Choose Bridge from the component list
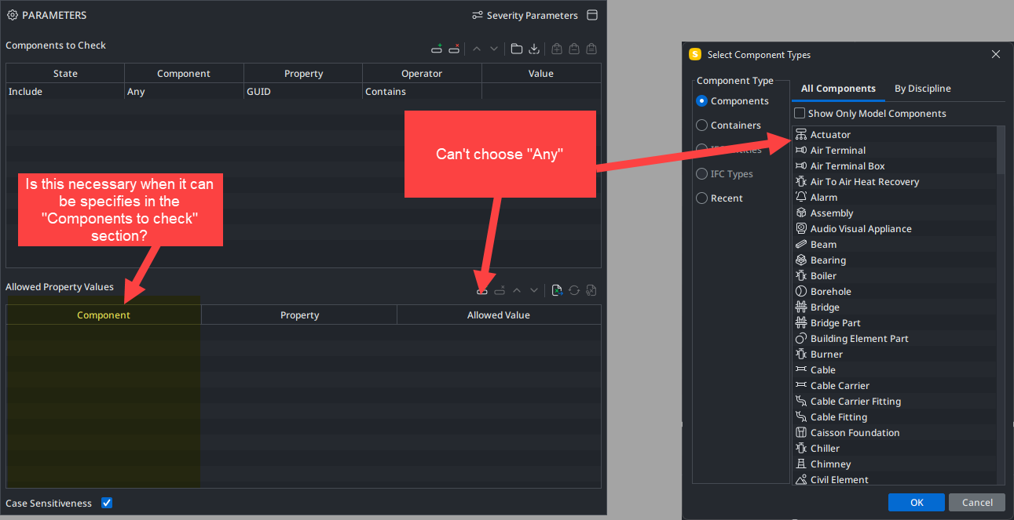 pyautogui.click(x=895, y=307)
